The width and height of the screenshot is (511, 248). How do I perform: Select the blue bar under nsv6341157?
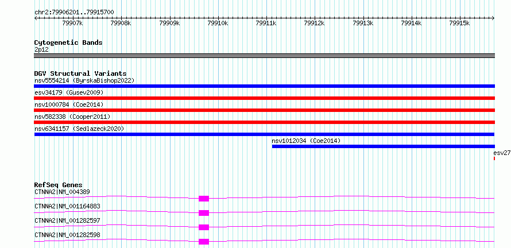pyautogui.click(x=264, y=134)
